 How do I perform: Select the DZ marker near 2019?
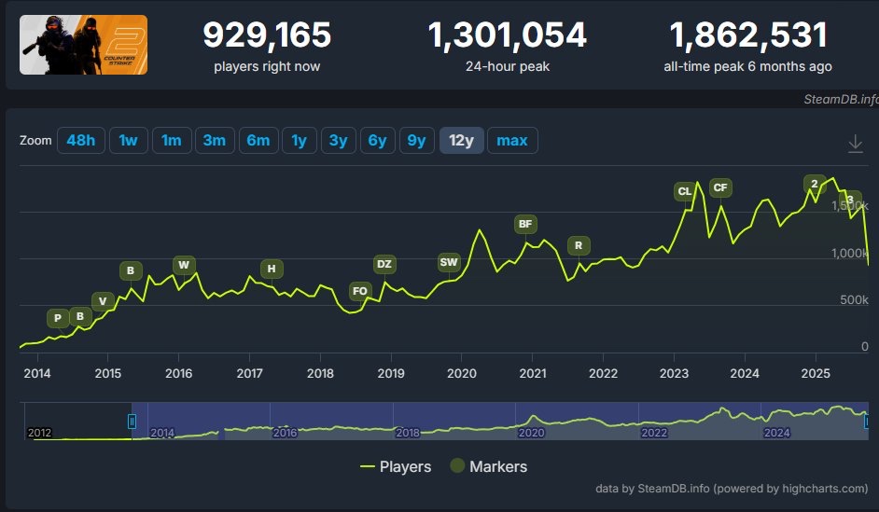[x=384, y=264]
